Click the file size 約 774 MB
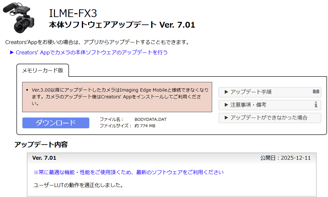The image size is (328, 197). coord(145,126)
